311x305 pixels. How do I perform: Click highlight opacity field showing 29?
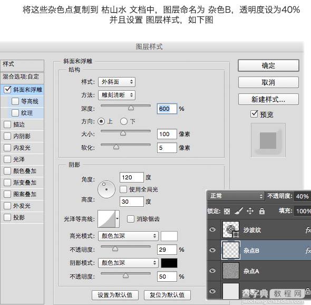pos(167,250)
